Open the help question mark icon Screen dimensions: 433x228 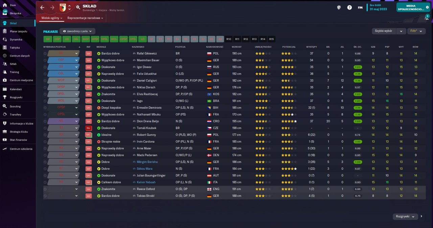pos(349,7)
